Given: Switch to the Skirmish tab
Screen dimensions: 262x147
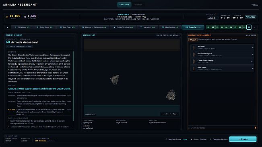Looking at the screenshot, I should click(x=138, y=5).
